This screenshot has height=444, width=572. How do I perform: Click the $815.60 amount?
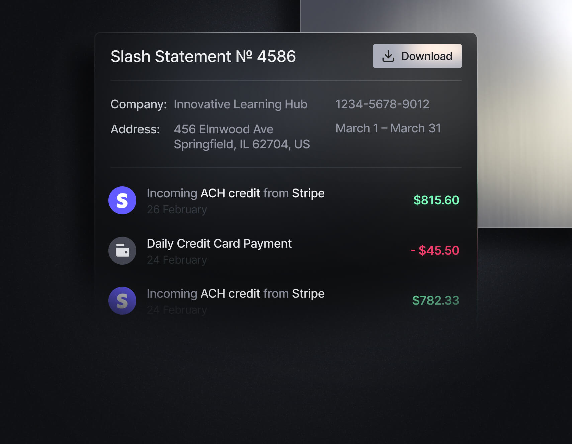[436, 200]
